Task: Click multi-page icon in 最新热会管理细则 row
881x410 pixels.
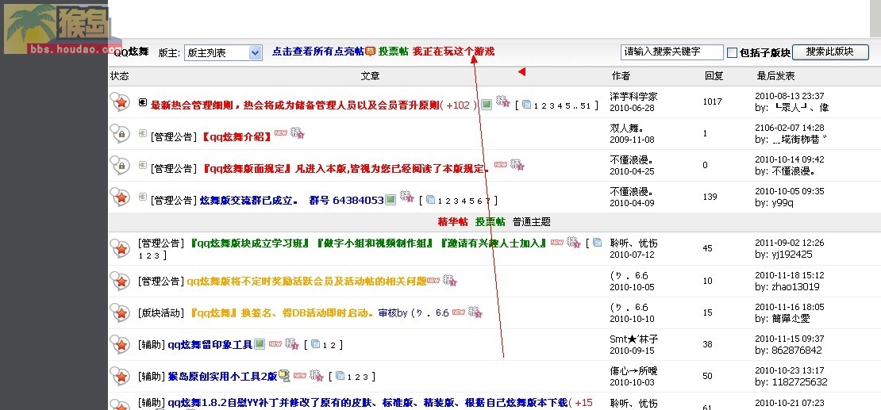Action: pyautogui.click(x=526, y=105)
